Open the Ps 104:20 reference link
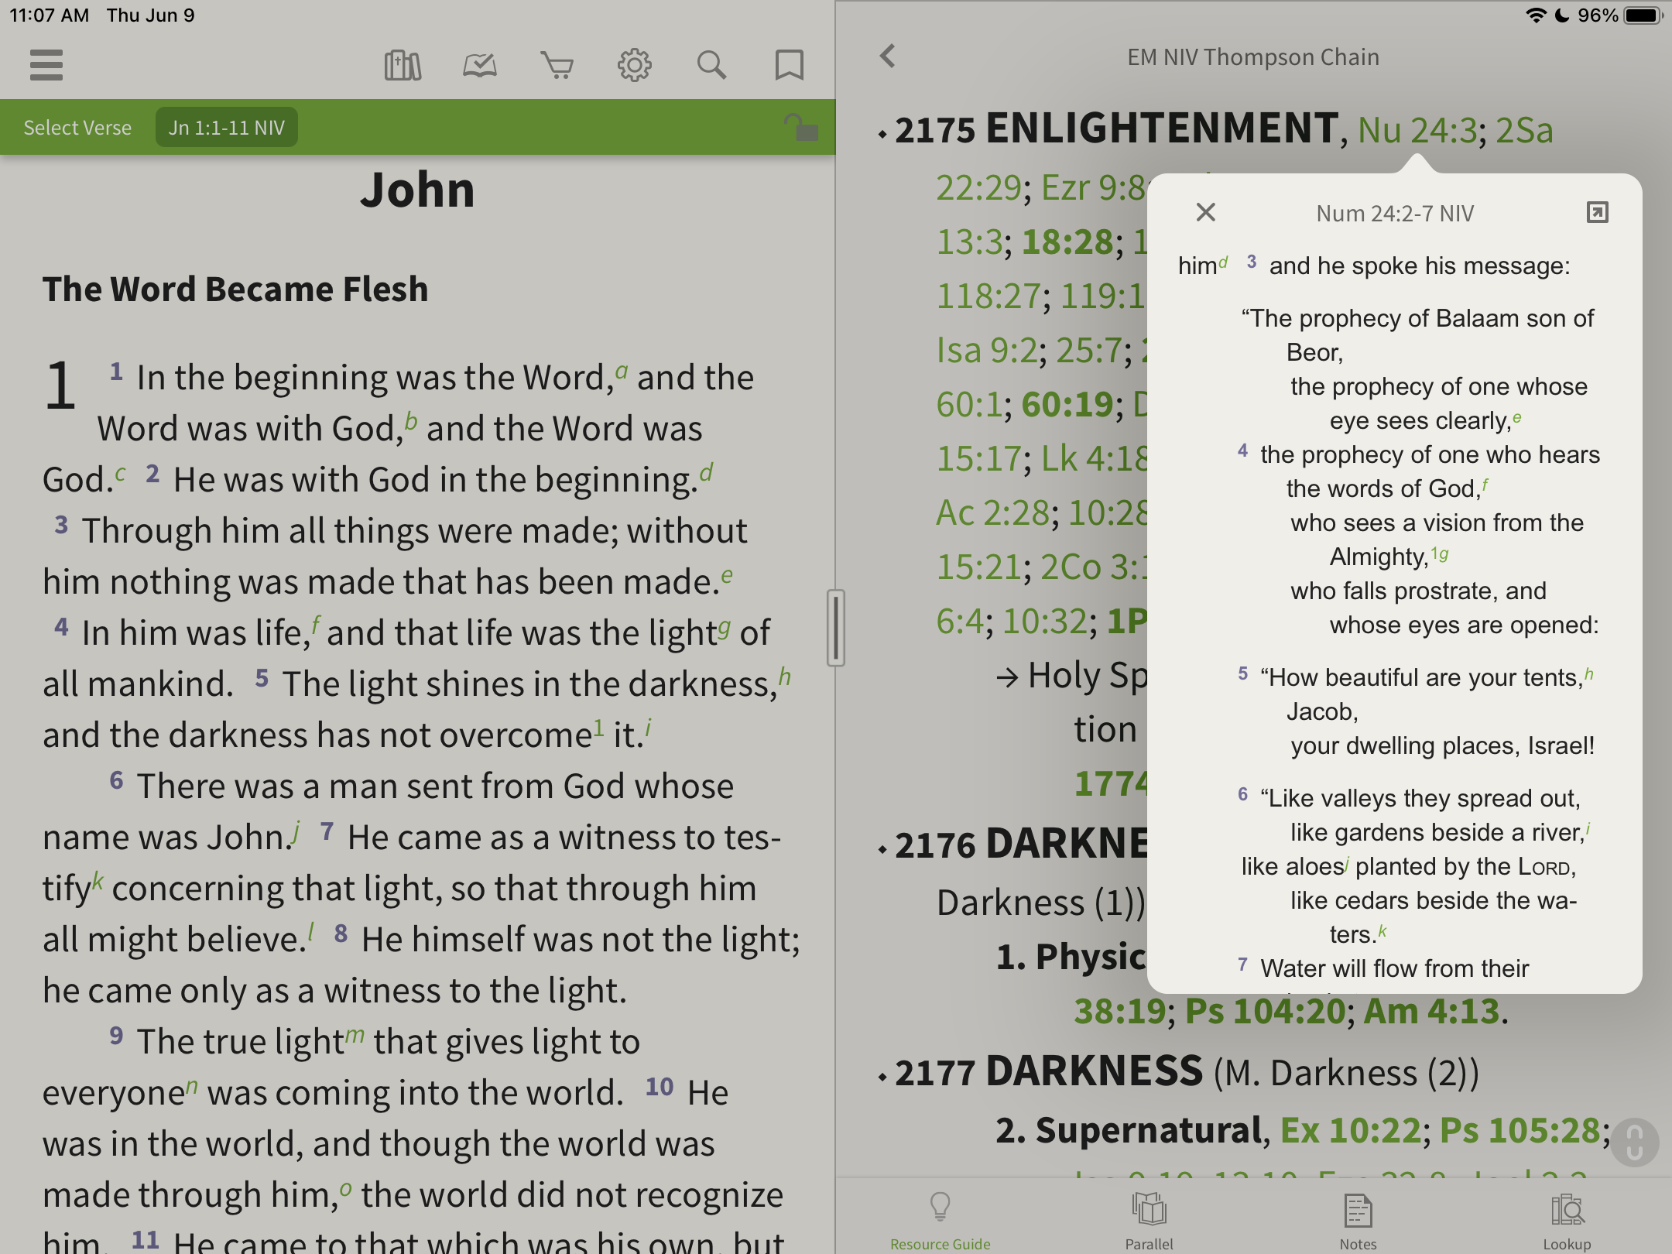Image resolution: width=1672 pixels, height=1254 pixels. 1265,1011
